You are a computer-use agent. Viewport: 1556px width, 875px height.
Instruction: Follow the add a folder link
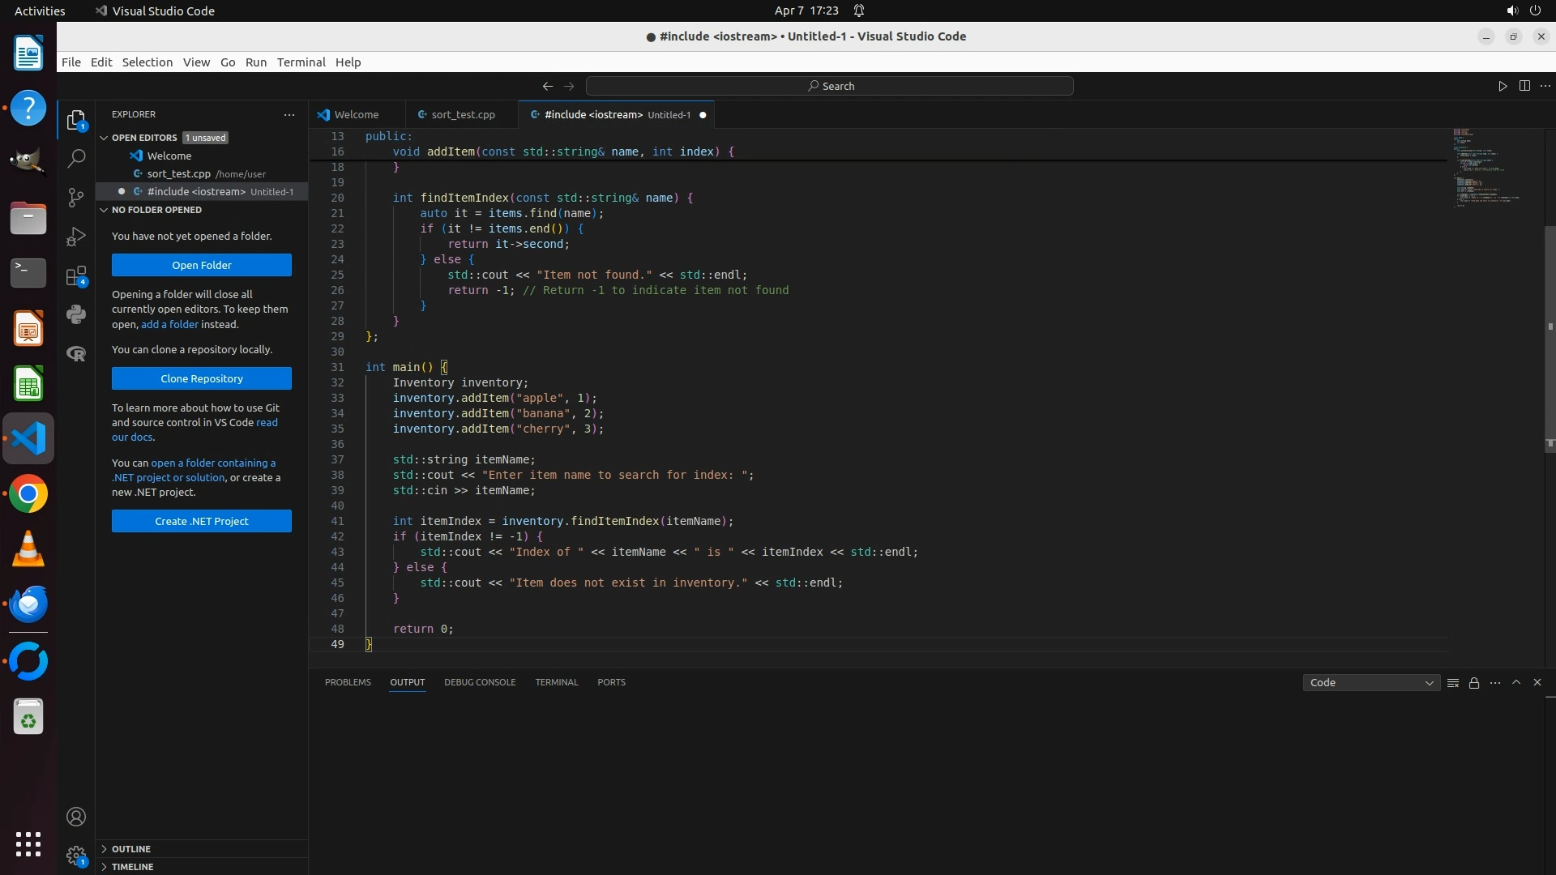click(169, 324)
